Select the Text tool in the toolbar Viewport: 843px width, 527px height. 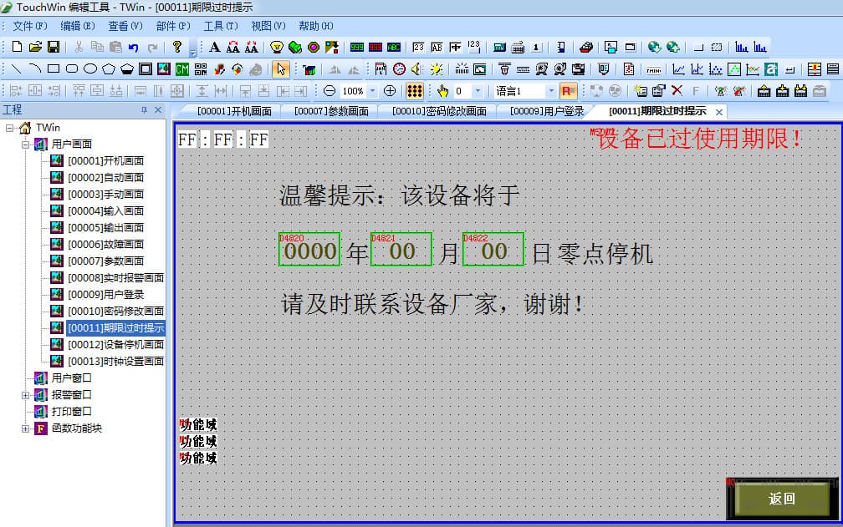(215, 47)
